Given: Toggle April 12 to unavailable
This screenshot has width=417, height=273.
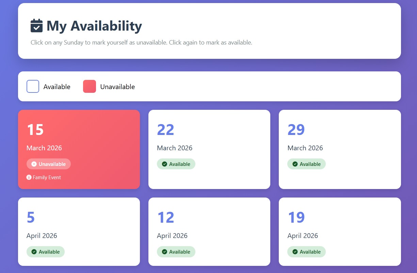Looking at the screenshot, I should point(209,232).
